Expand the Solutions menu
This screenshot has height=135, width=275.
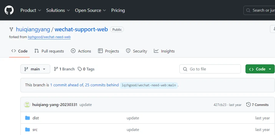[x=58, y=10]
